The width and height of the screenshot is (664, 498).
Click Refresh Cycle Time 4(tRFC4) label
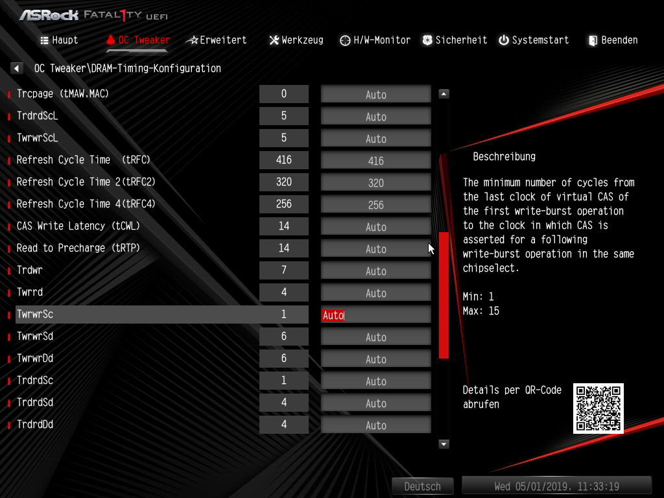(86, 204)
